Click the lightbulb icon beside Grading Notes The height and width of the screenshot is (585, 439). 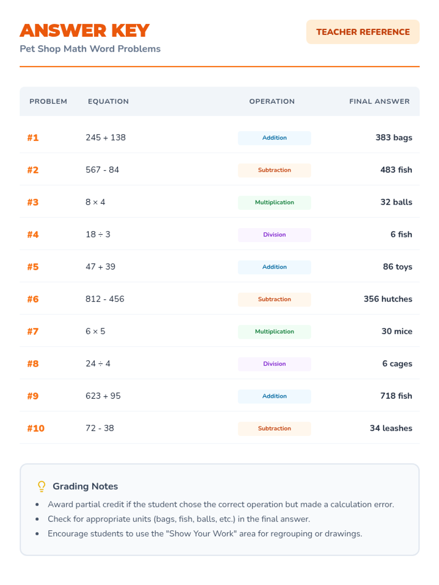42,486
